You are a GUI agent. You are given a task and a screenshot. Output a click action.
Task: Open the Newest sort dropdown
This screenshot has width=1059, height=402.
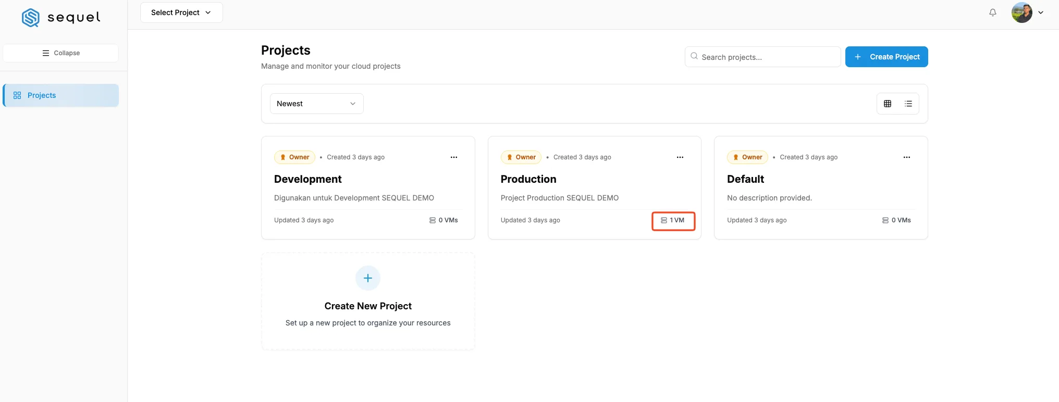(x=317, y=104)
